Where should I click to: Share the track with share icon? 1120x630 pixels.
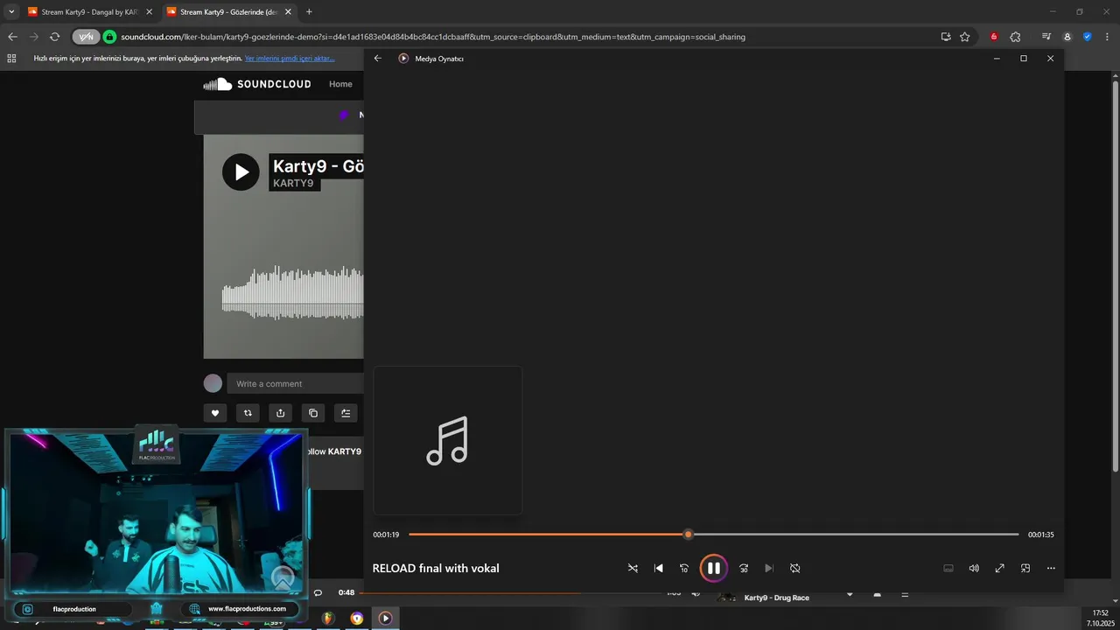280,413
